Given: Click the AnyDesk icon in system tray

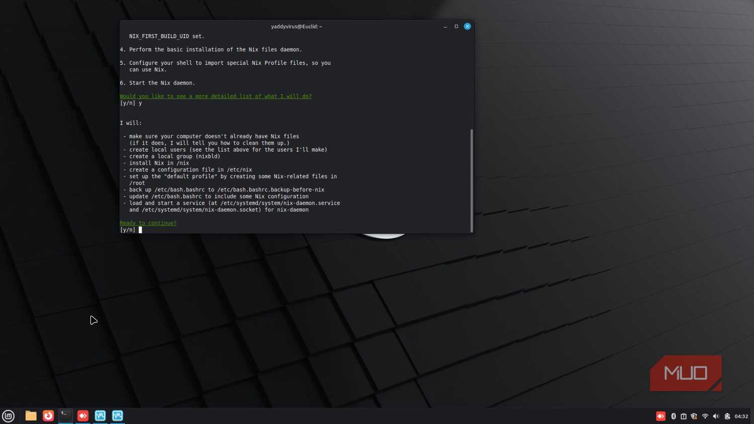Looking at the screenshot, I should point(660,416).
